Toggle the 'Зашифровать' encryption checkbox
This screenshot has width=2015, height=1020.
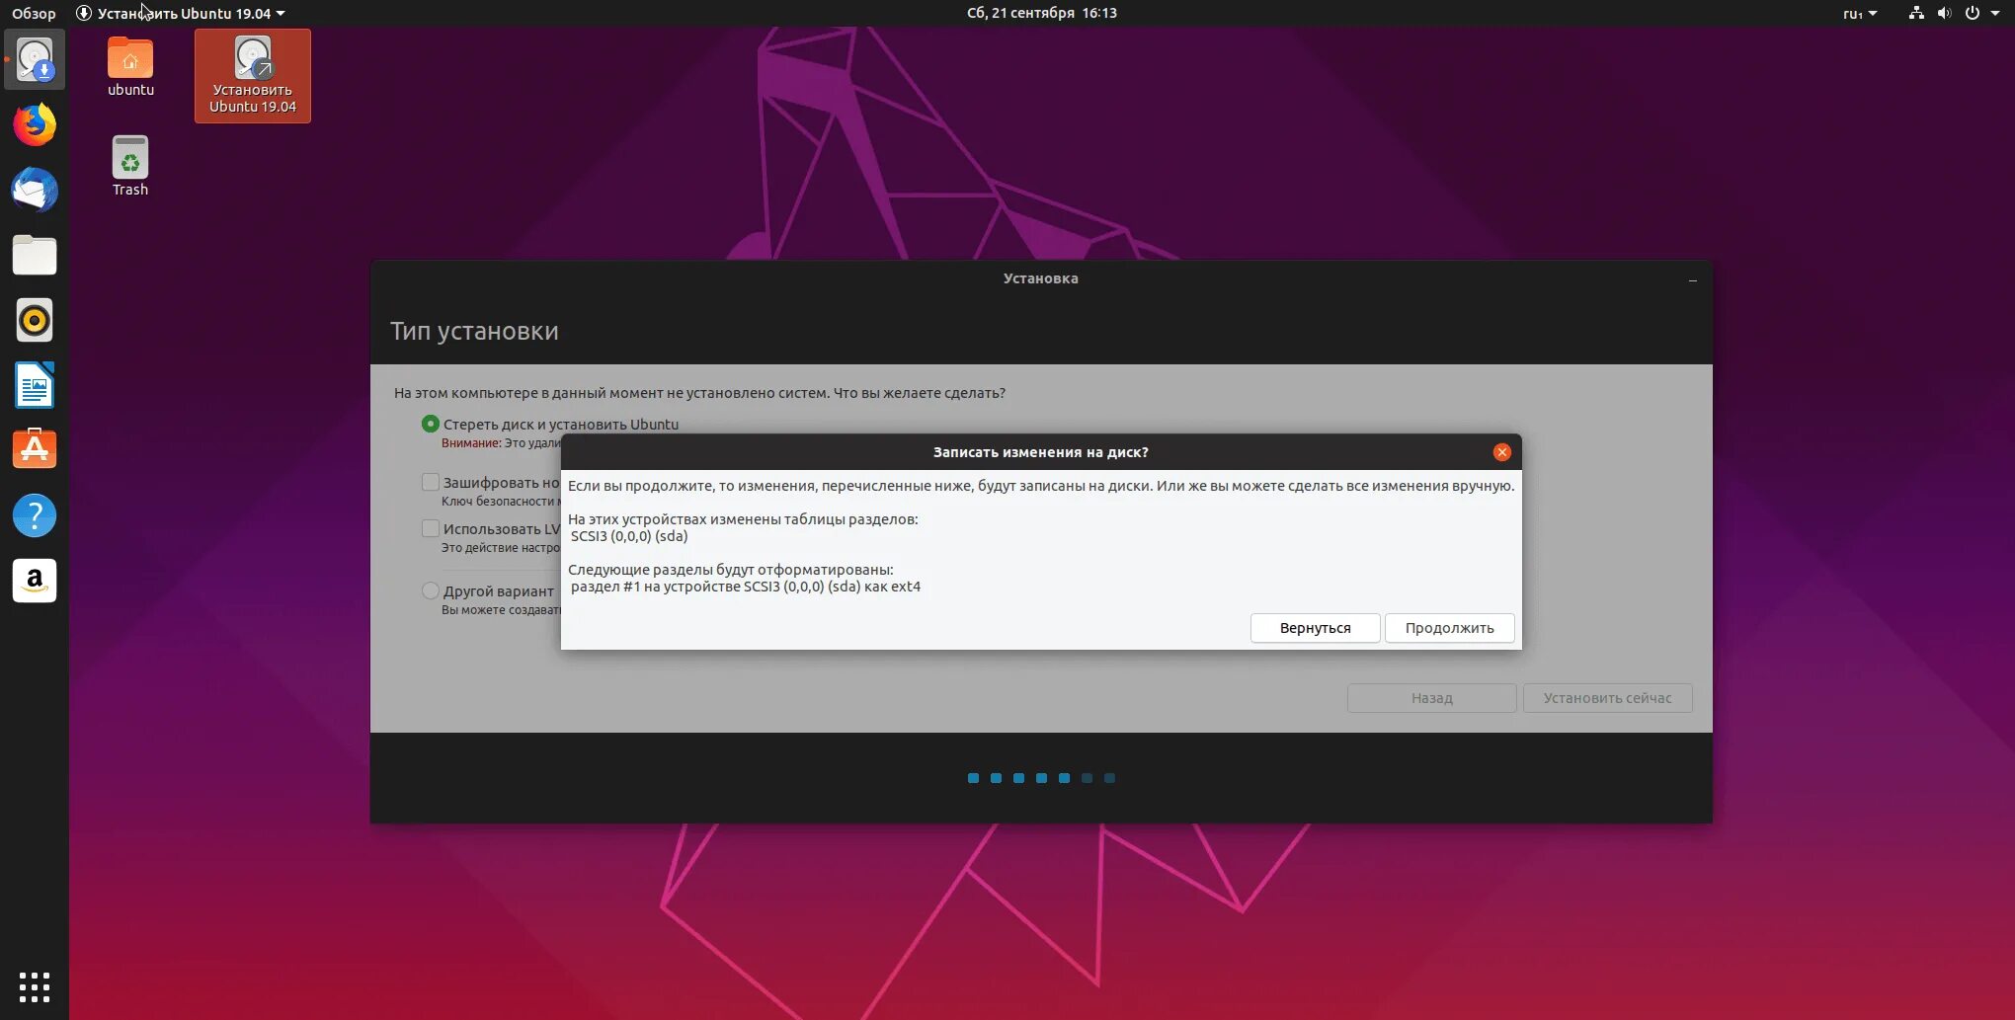click(x=431, y=482)
